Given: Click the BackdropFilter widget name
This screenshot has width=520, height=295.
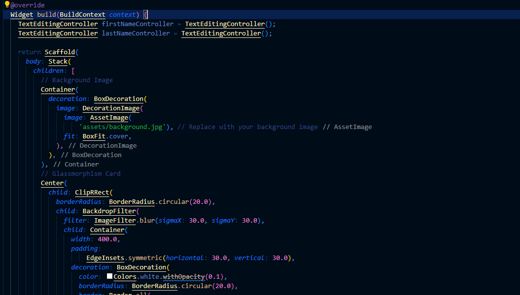Looking at the screenshot, I should [x=109, y=211].
